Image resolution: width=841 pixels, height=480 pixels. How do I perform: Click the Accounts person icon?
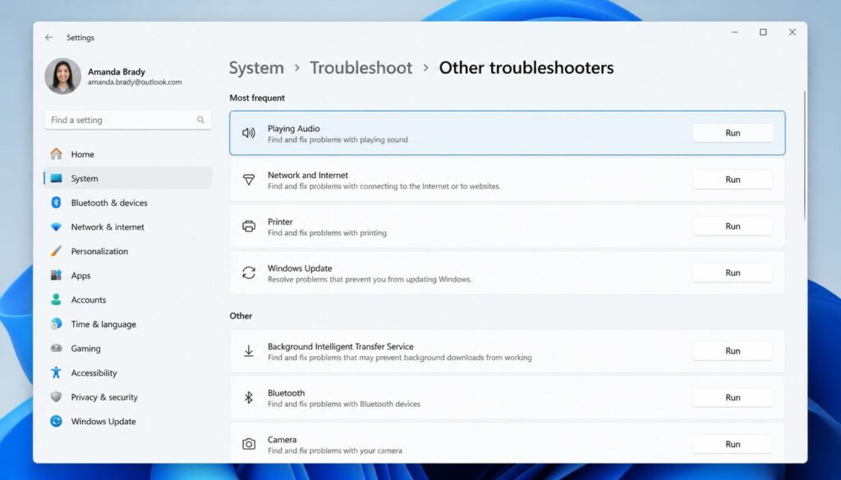click(x=57, y=299)
